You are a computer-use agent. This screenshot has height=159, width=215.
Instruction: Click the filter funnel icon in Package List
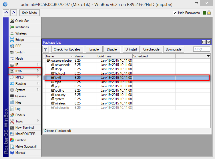tap(46, 49)
